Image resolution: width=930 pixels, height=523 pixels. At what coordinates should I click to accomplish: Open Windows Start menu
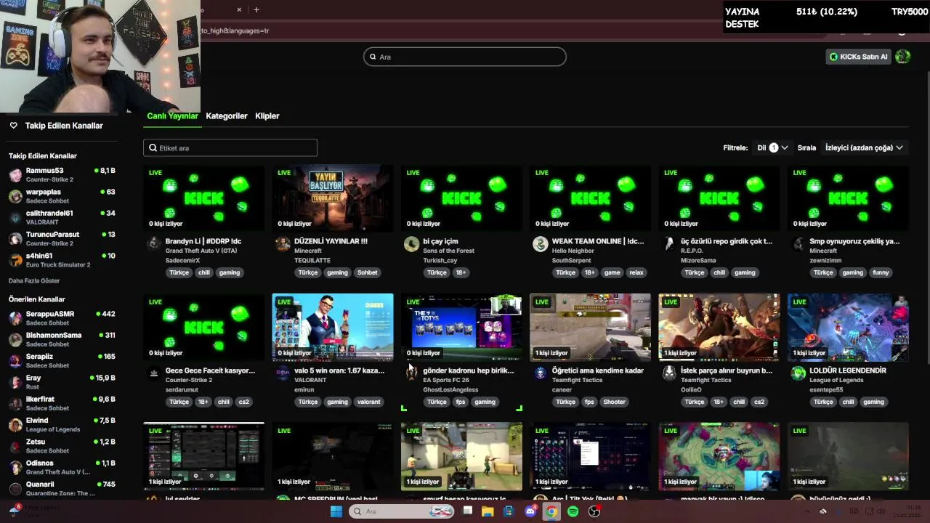click(336, 511)
